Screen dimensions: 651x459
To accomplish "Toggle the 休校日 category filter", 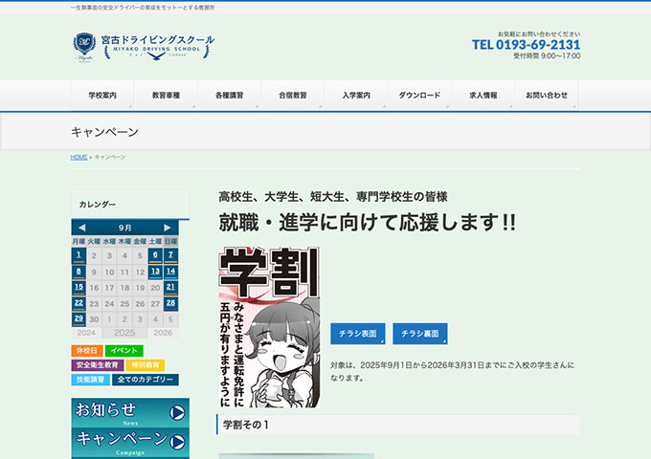I will [87, 351].
